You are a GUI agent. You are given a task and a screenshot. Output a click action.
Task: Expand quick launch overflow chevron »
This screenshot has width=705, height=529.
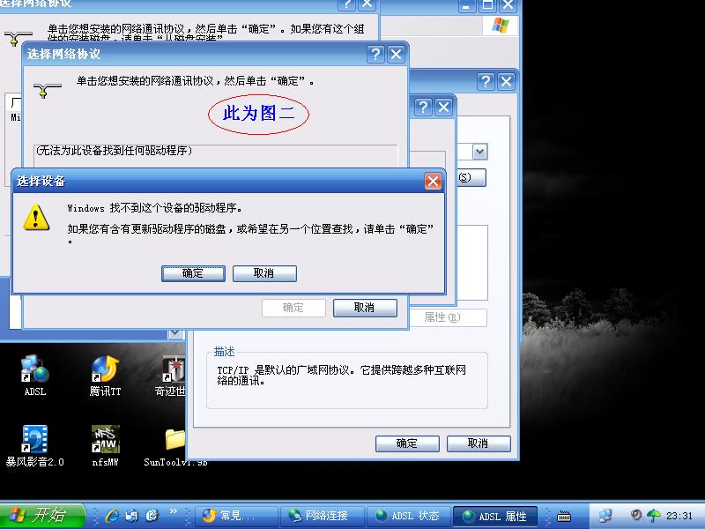coord(174,511)
